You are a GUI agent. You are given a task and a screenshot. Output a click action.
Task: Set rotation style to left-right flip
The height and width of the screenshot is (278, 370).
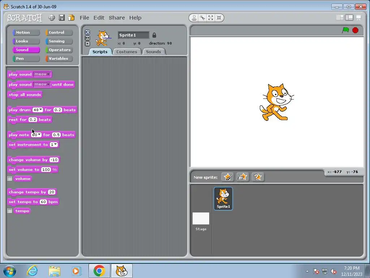click(87, 38)
